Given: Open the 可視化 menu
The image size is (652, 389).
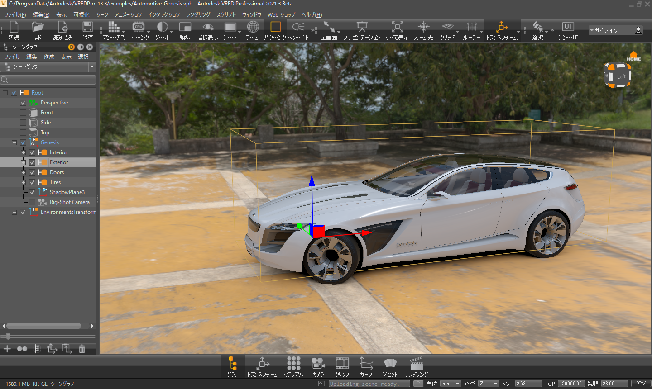Looking at the screenshot, I should 81,15.
